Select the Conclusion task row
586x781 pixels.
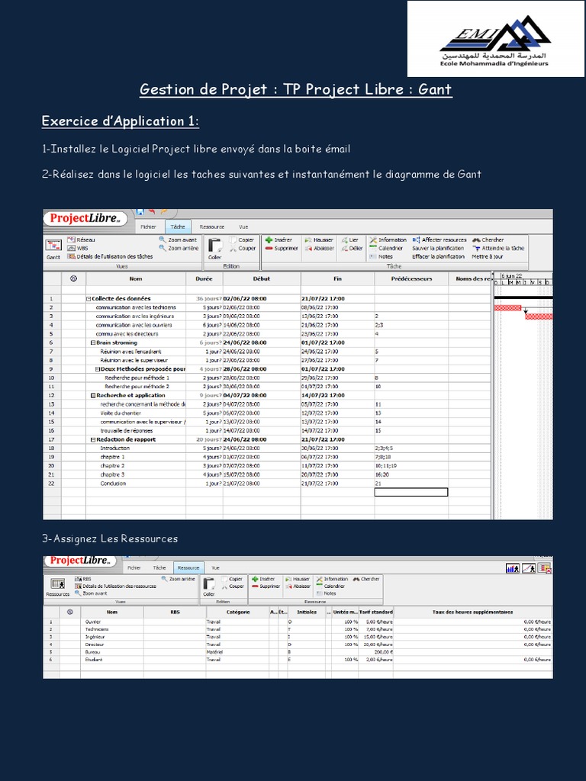pos(268,484)
